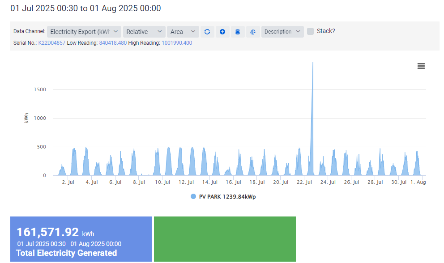
Task: Click the refresh data icon
Action: (x=207, y=32)
